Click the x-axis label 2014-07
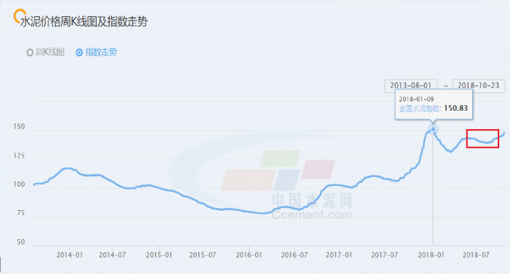 coord(112,255)
